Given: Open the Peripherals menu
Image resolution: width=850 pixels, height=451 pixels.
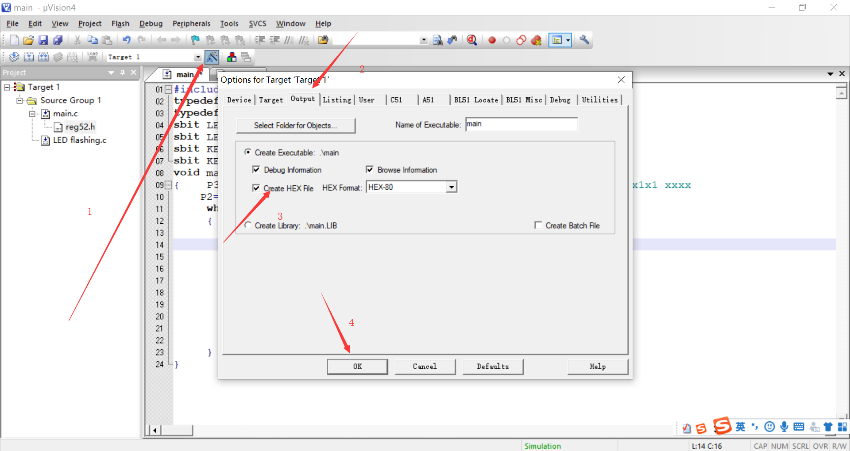Looking at the screenshot, I should click(x=191, y=23).
